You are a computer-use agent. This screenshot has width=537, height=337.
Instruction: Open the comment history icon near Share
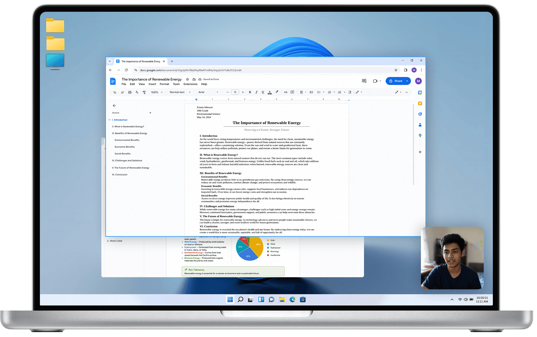click(364, 81)
